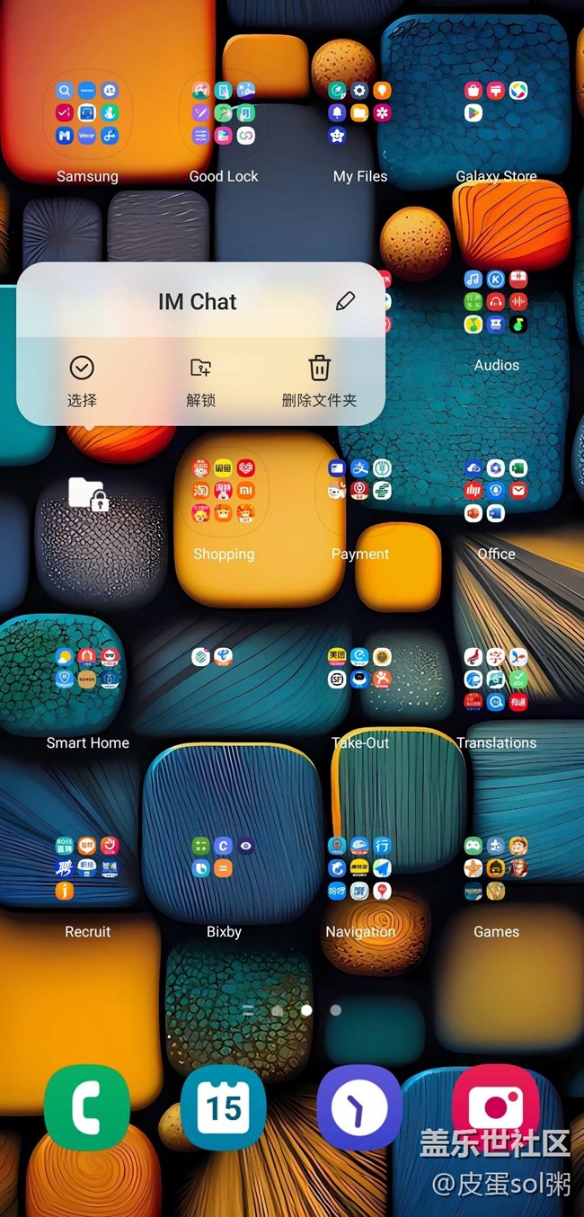
Task: Expand the Payment folder
Action: pos(359,492)
